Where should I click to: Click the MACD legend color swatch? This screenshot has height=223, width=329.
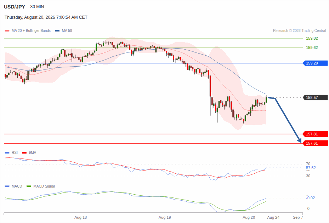(x=7, y=186)
